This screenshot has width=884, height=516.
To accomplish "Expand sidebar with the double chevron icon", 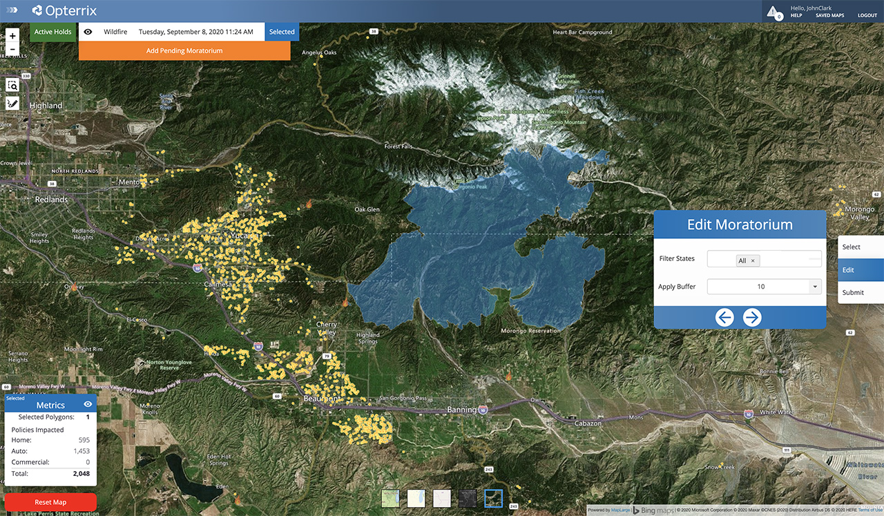I will coord(13,10).
